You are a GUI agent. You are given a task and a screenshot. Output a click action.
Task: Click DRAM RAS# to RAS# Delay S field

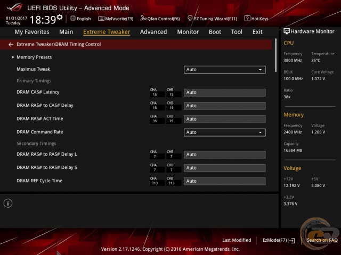point(225,168)
